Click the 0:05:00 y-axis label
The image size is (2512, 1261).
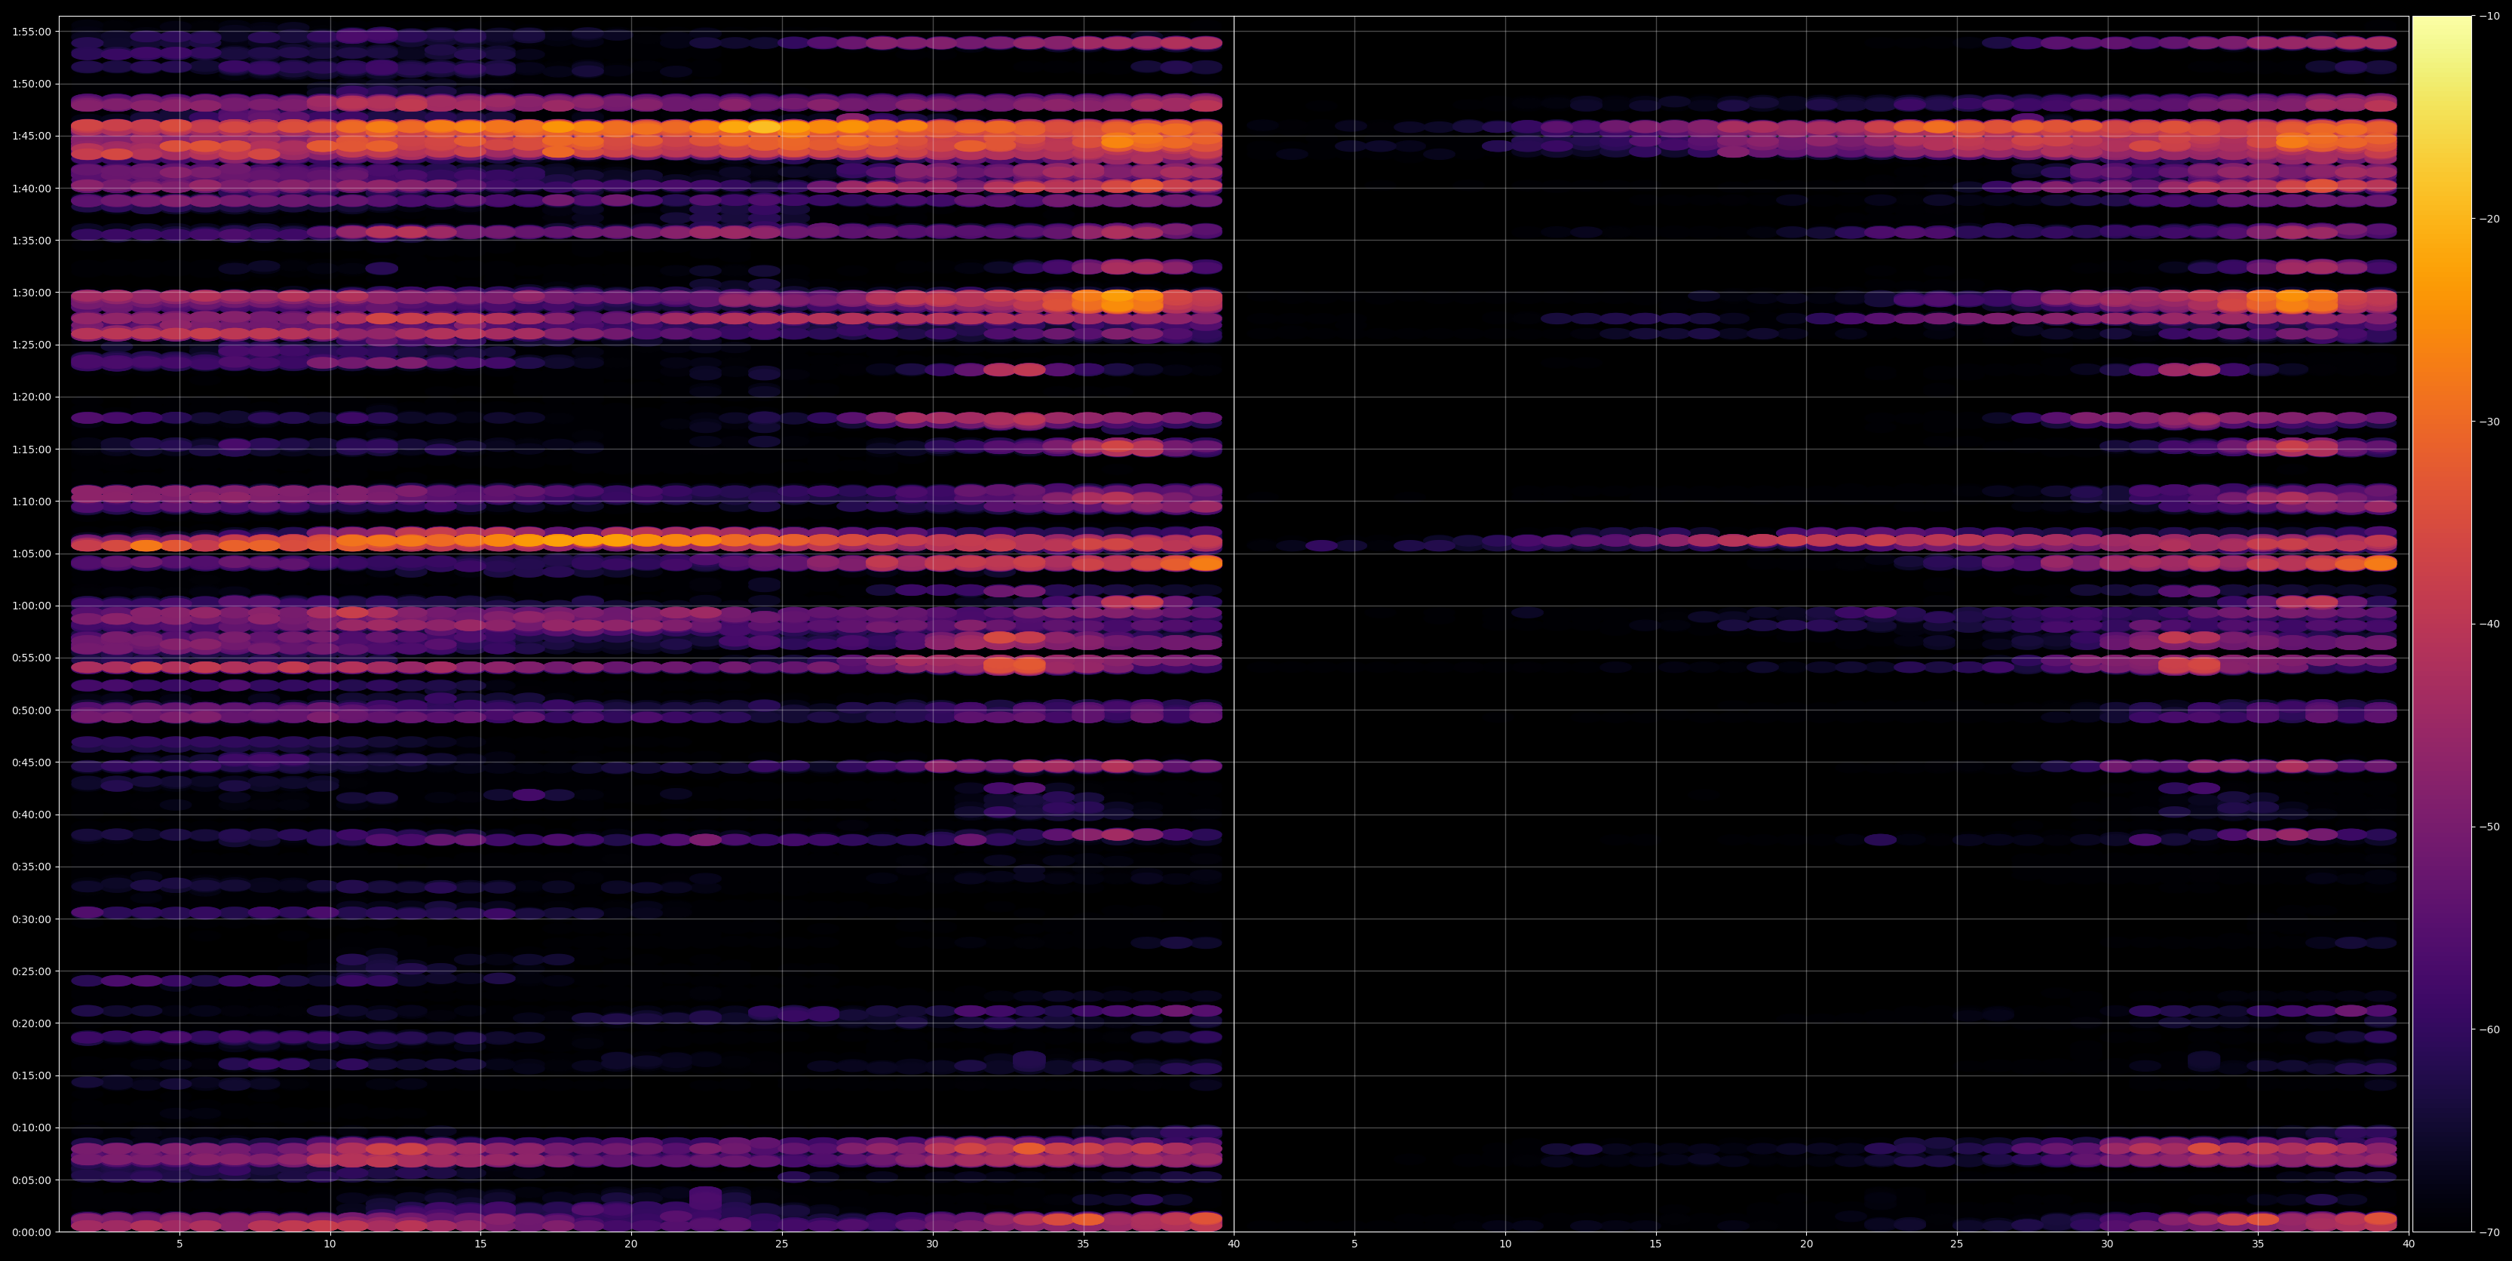[x=31, y=1180]
